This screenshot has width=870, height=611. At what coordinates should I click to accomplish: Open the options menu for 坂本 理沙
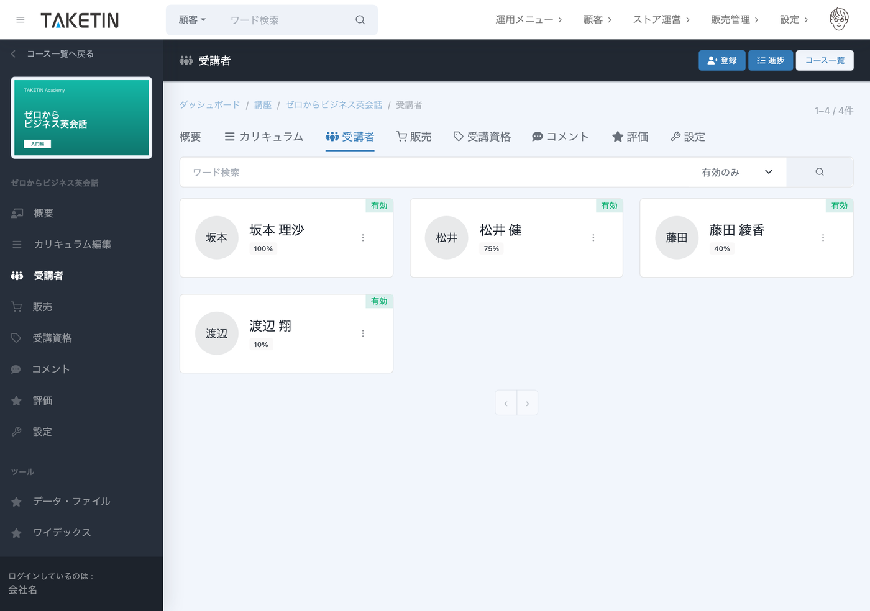tap(363, 238)
